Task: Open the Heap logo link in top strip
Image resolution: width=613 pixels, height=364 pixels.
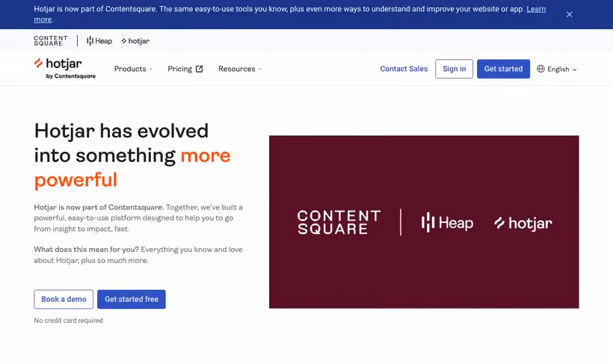Action: [99, 40]
